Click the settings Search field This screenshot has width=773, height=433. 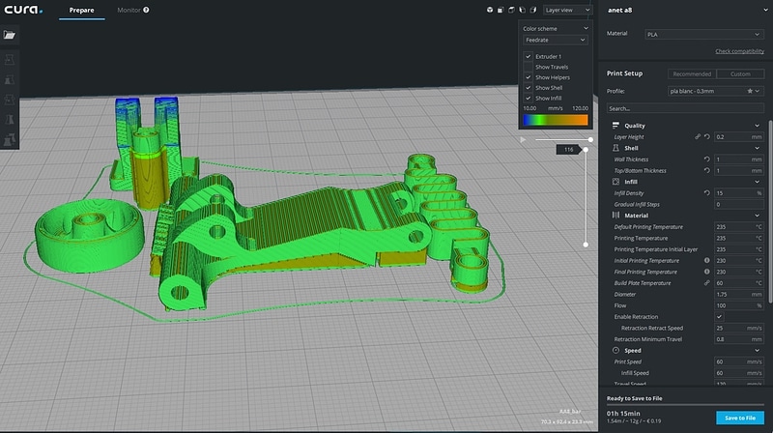[x=685, y=108]
